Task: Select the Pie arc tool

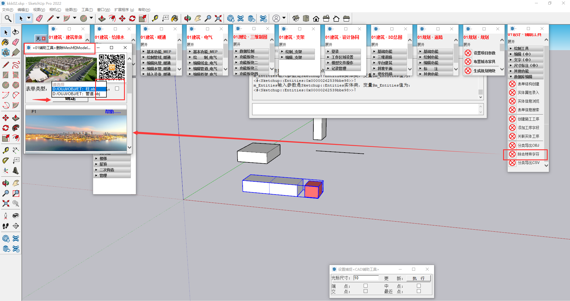Action: pyautogui.click(x=16, y=105)
